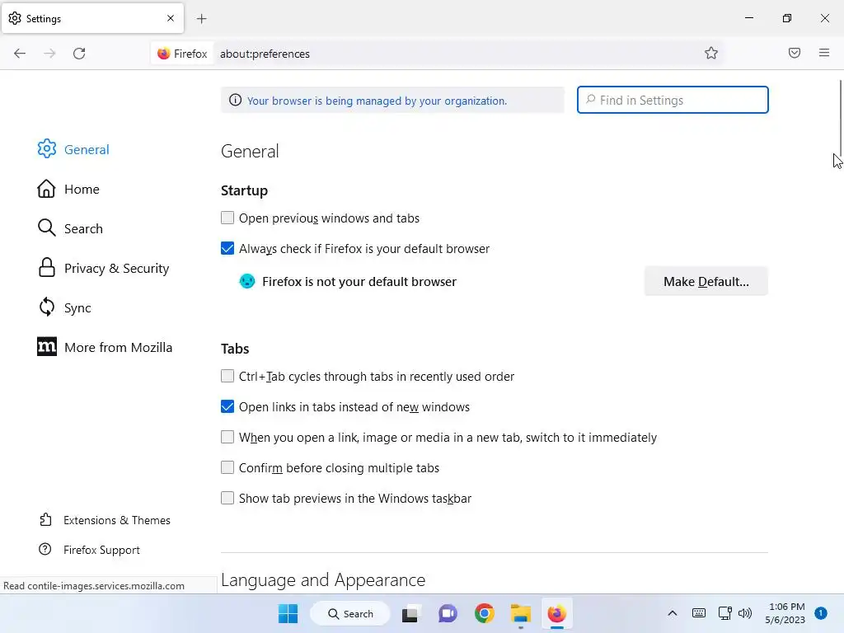Click the network icon in system tray

pyautogui.click(x=724, y=613)
